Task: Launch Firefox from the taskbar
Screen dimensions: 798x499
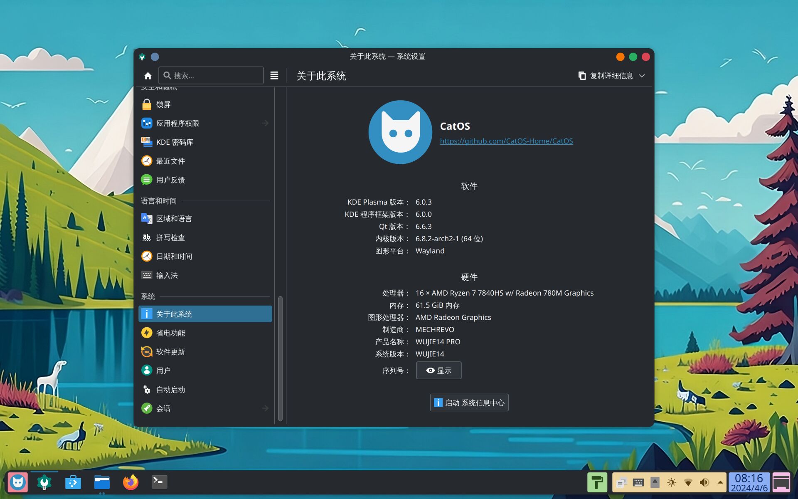Action: coord(131,482)
